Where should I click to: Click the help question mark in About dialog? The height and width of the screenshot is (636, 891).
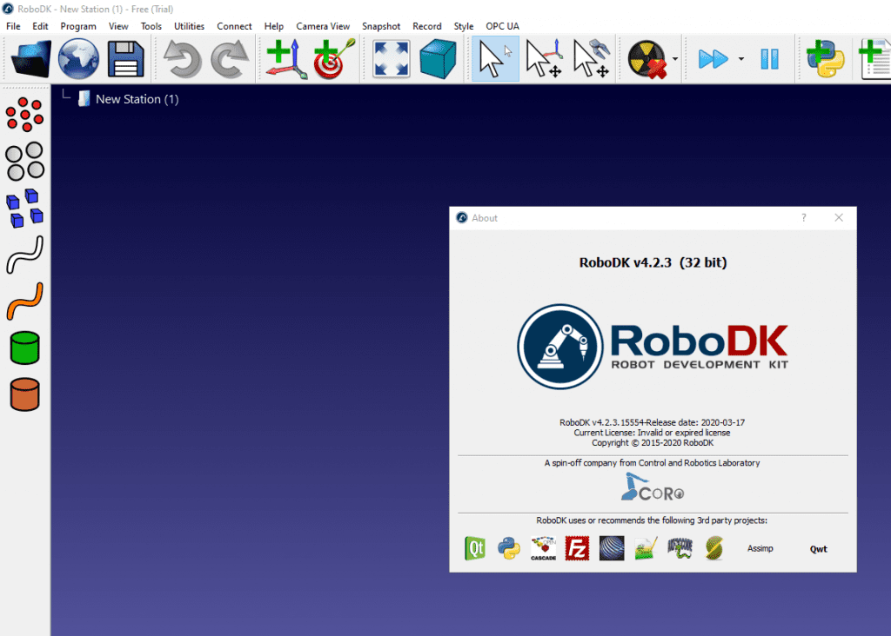(x=803, y=218)
